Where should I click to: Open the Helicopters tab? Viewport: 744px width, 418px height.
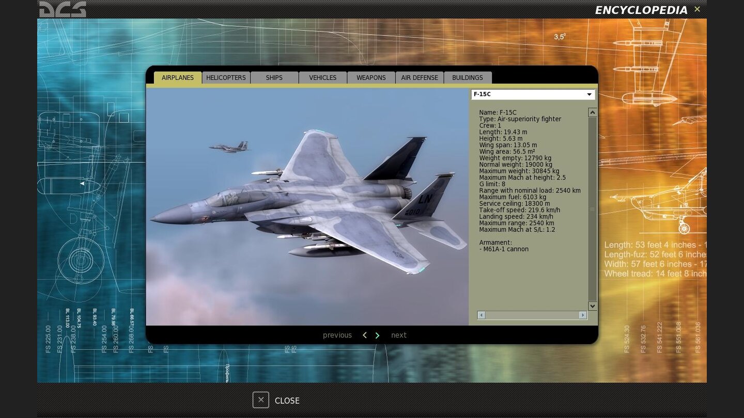pos(226,77)
